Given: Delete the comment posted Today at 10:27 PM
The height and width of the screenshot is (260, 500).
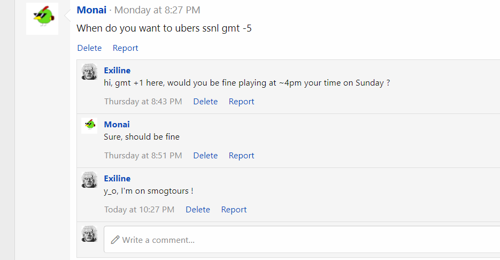Looking at the screenshot, I should [x=198, y=210].
